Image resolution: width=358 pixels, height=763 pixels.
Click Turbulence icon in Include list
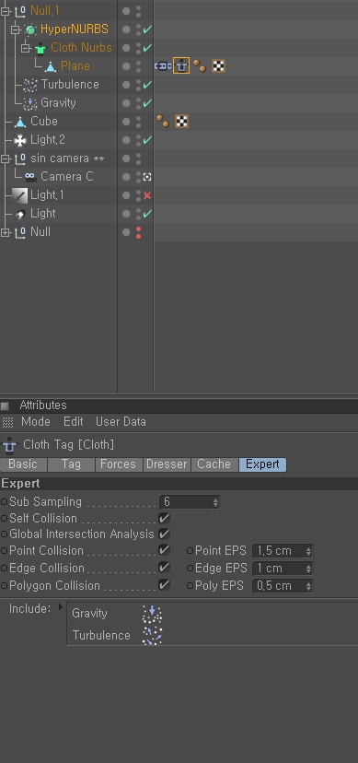click(152, 636)
